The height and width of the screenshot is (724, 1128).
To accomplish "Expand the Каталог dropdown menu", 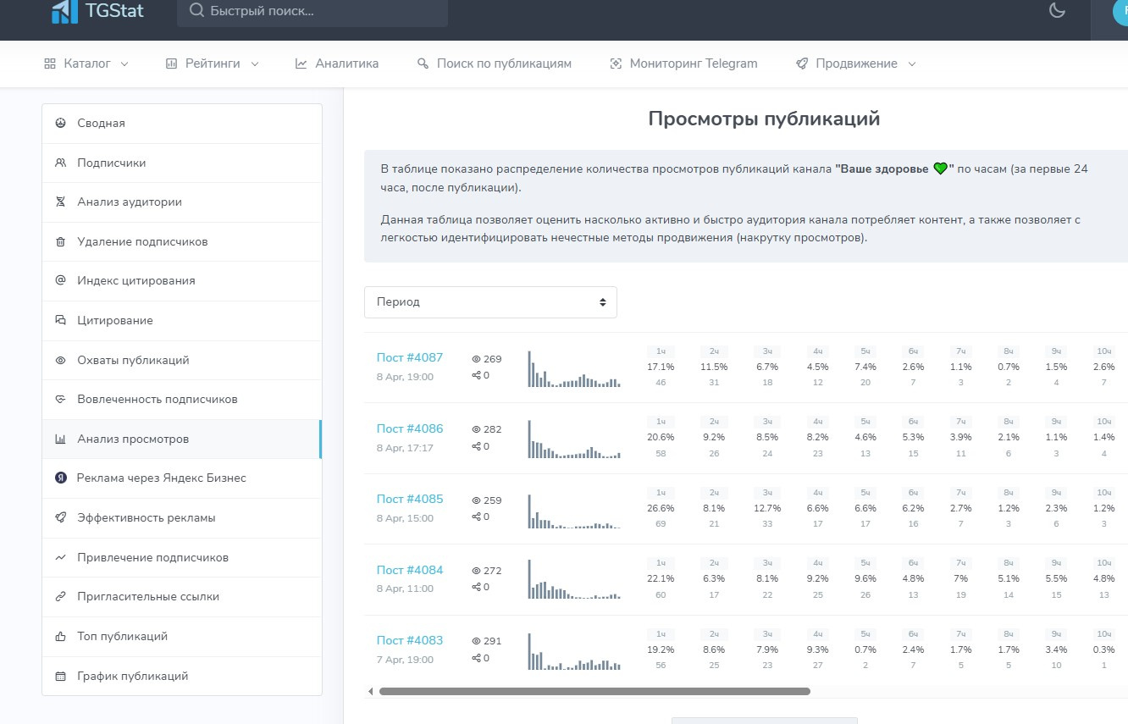I will pos(86,64).
